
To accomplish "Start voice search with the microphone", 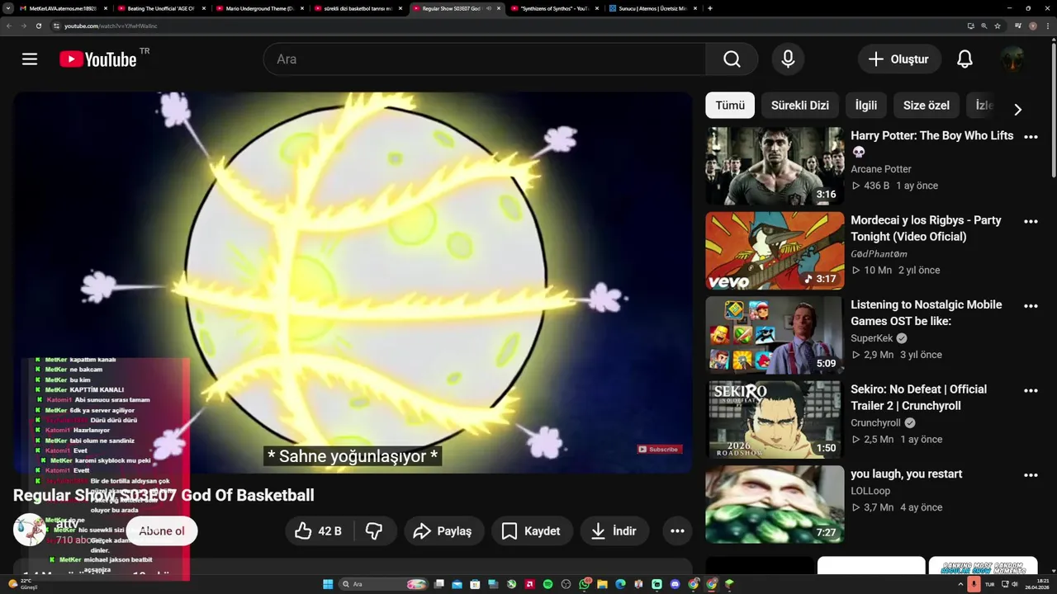I will click(788, 59).
